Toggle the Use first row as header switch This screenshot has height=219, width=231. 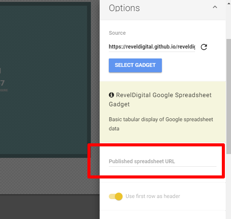click(x=116, y=196)
